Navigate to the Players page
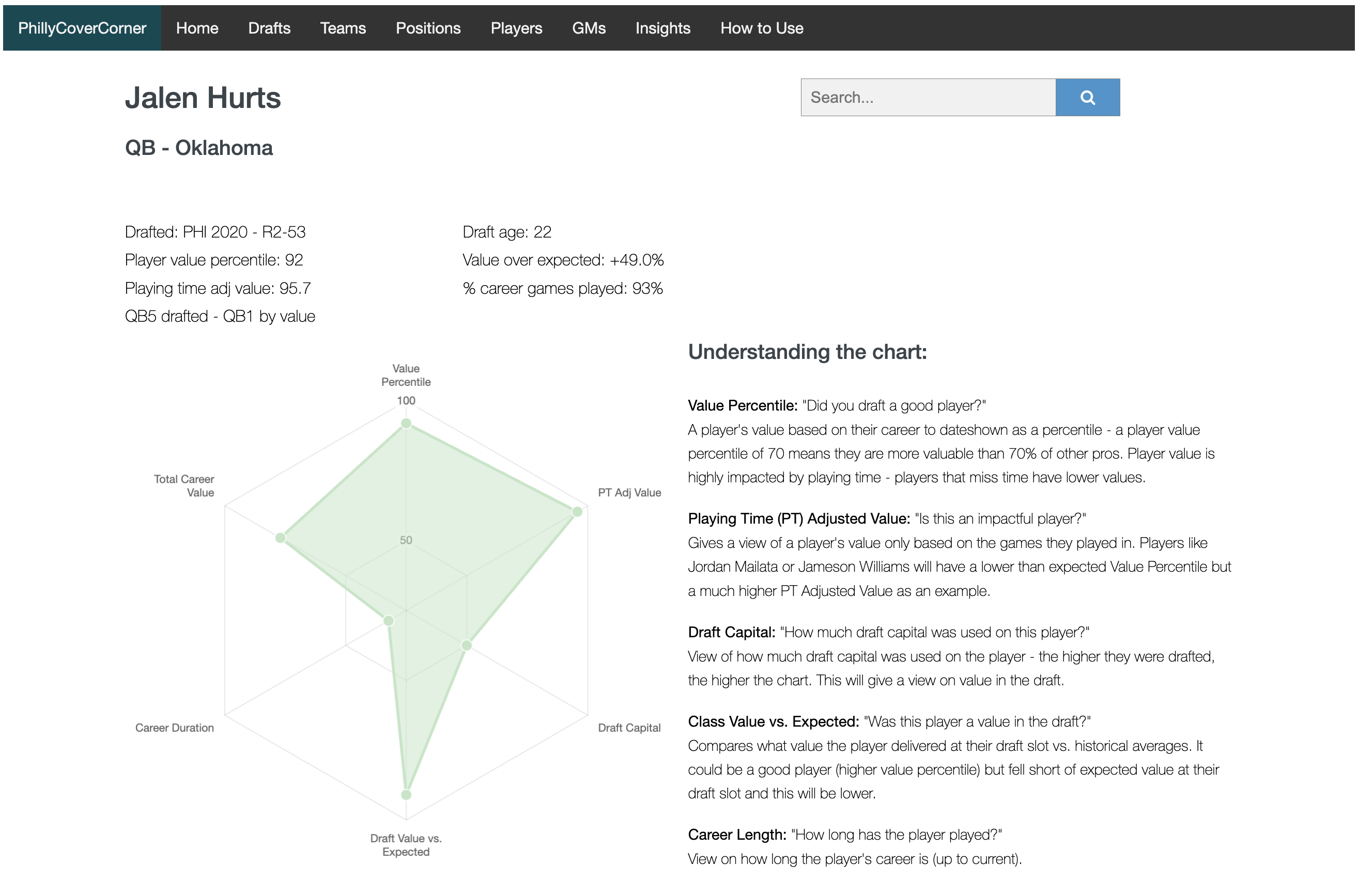Image resolution: width=1358 pixels, height=880 pixels. click(x=516, y=28)
